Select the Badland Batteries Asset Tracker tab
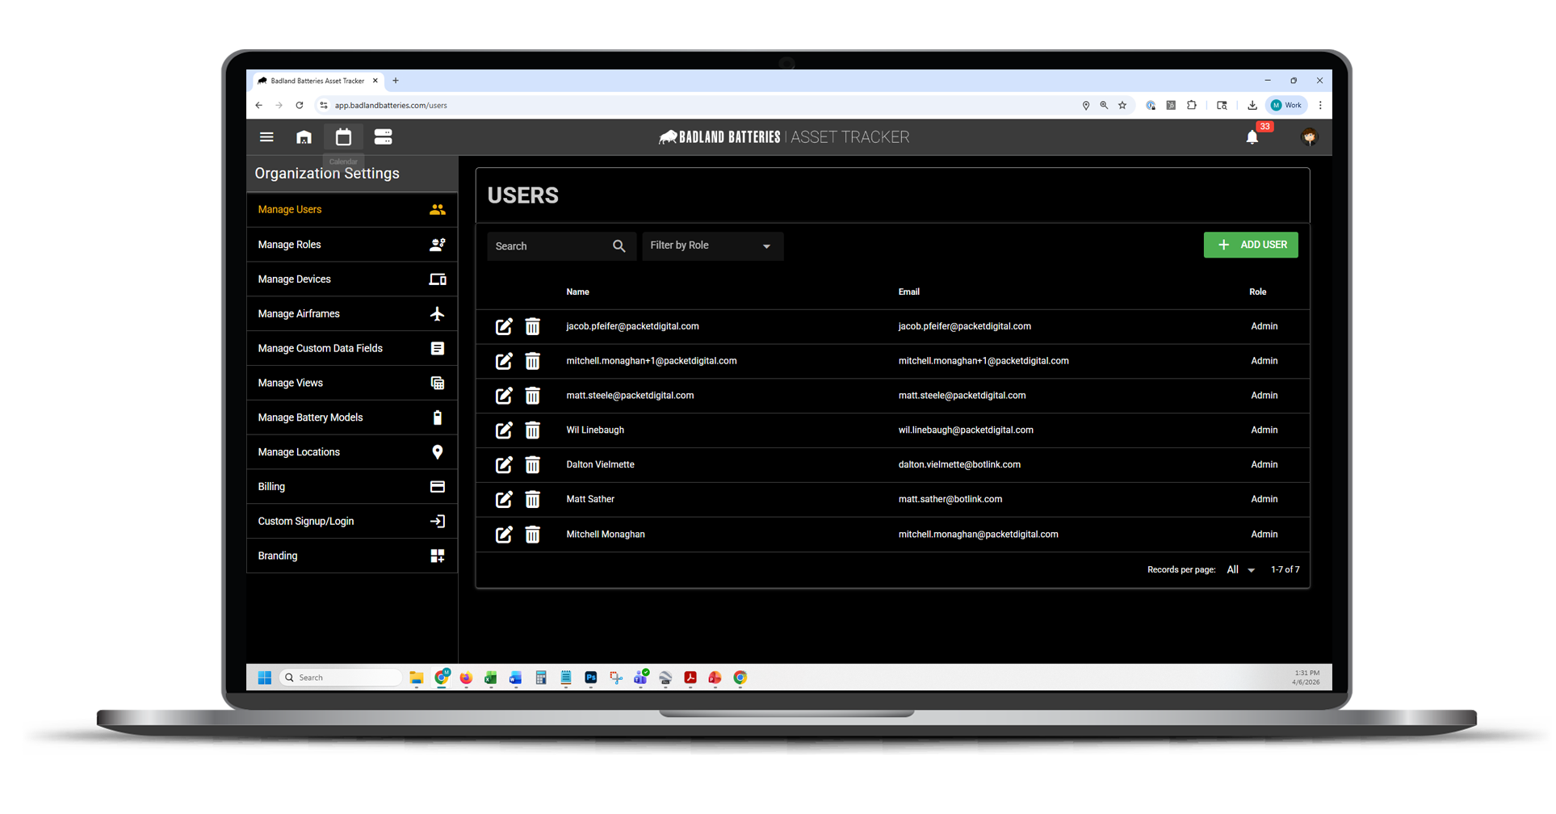1556x814 pixels. point(317,81)
